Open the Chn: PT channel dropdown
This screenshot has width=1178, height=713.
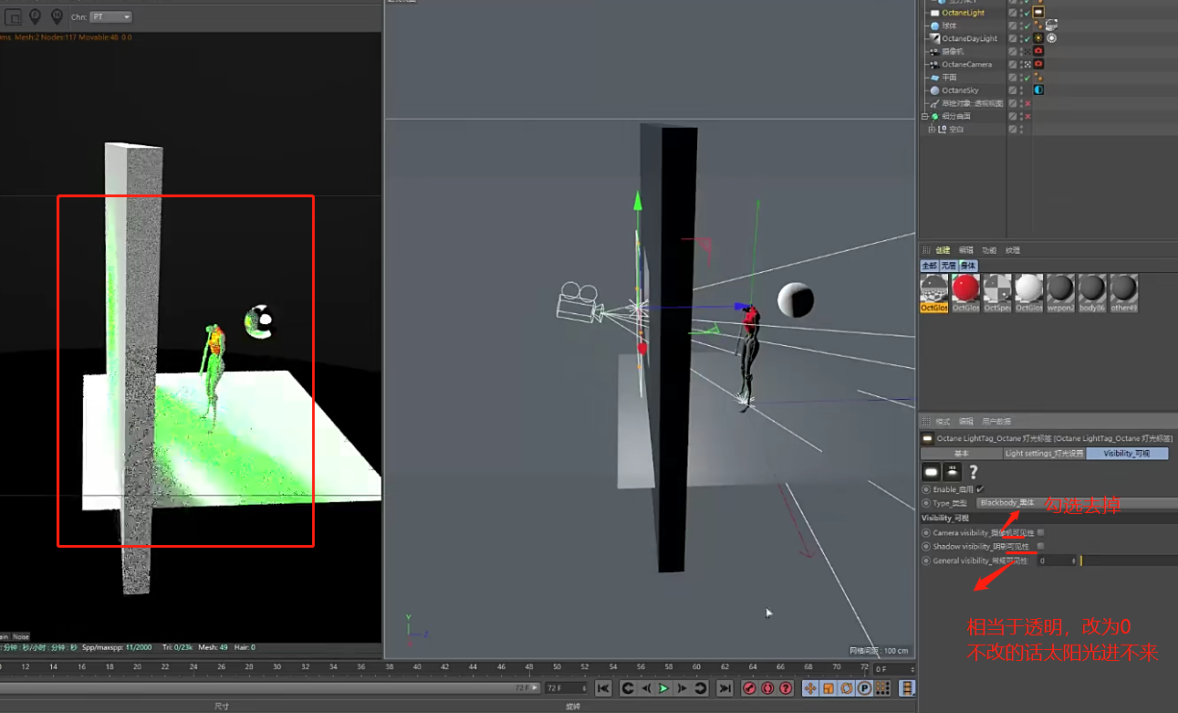111,16
